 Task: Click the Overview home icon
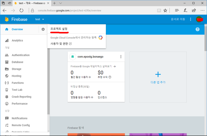click(7, 29)
